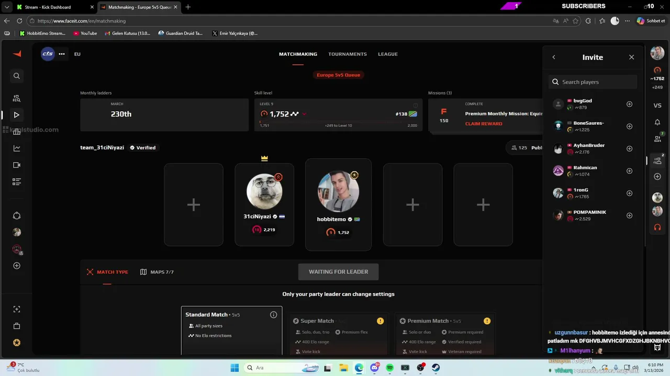
Task: Open 31ciNiyazi's player avatar
Action: coord(264,191)
